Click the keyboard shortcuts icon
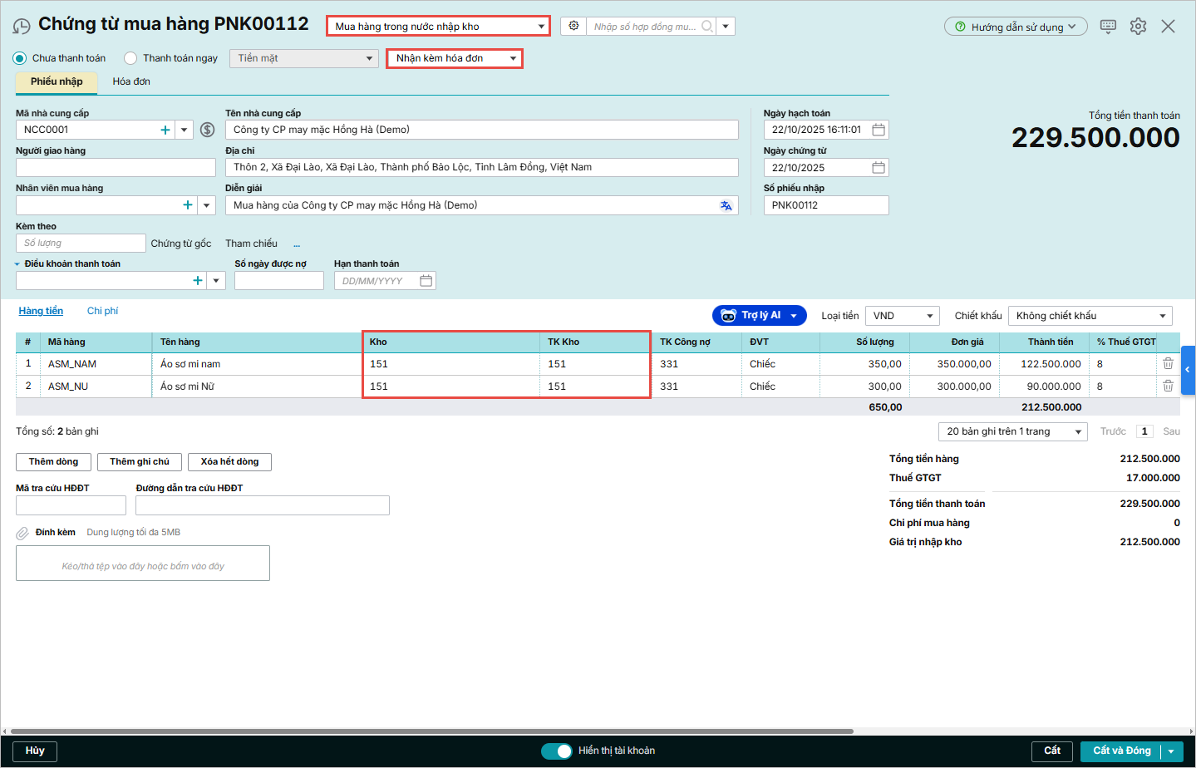 click(x=1108, y=26)
